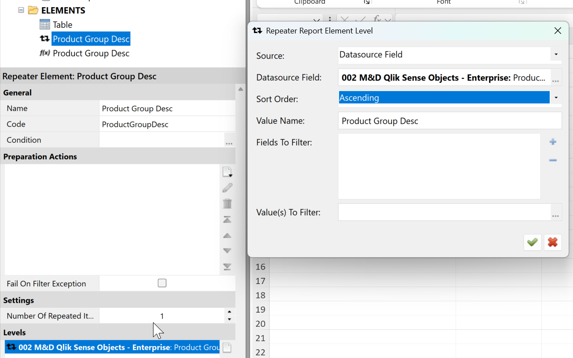Open the Source dropdown
Viewport: 573px width, 358px height.
[556, 55]
